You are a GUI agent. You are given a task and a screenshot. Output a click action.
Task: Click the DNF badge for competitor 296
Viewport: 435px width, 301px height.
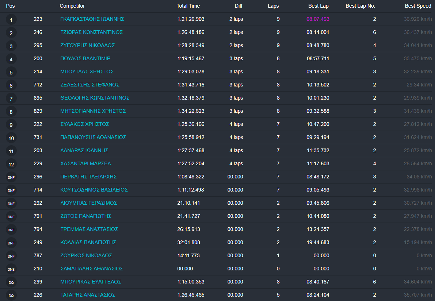click(x=11, y=177)
